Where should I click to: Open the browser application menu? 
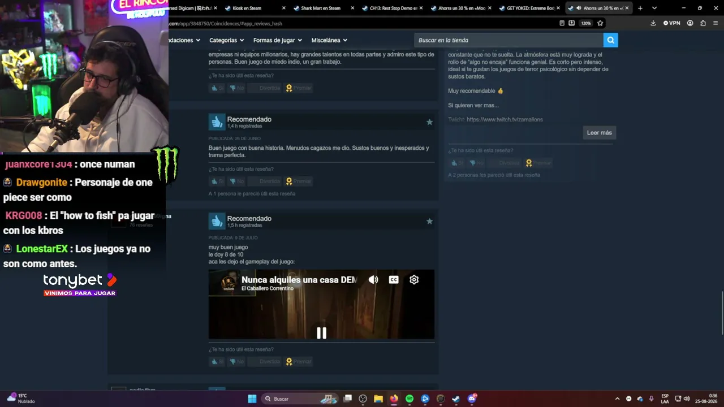(716, 23)
